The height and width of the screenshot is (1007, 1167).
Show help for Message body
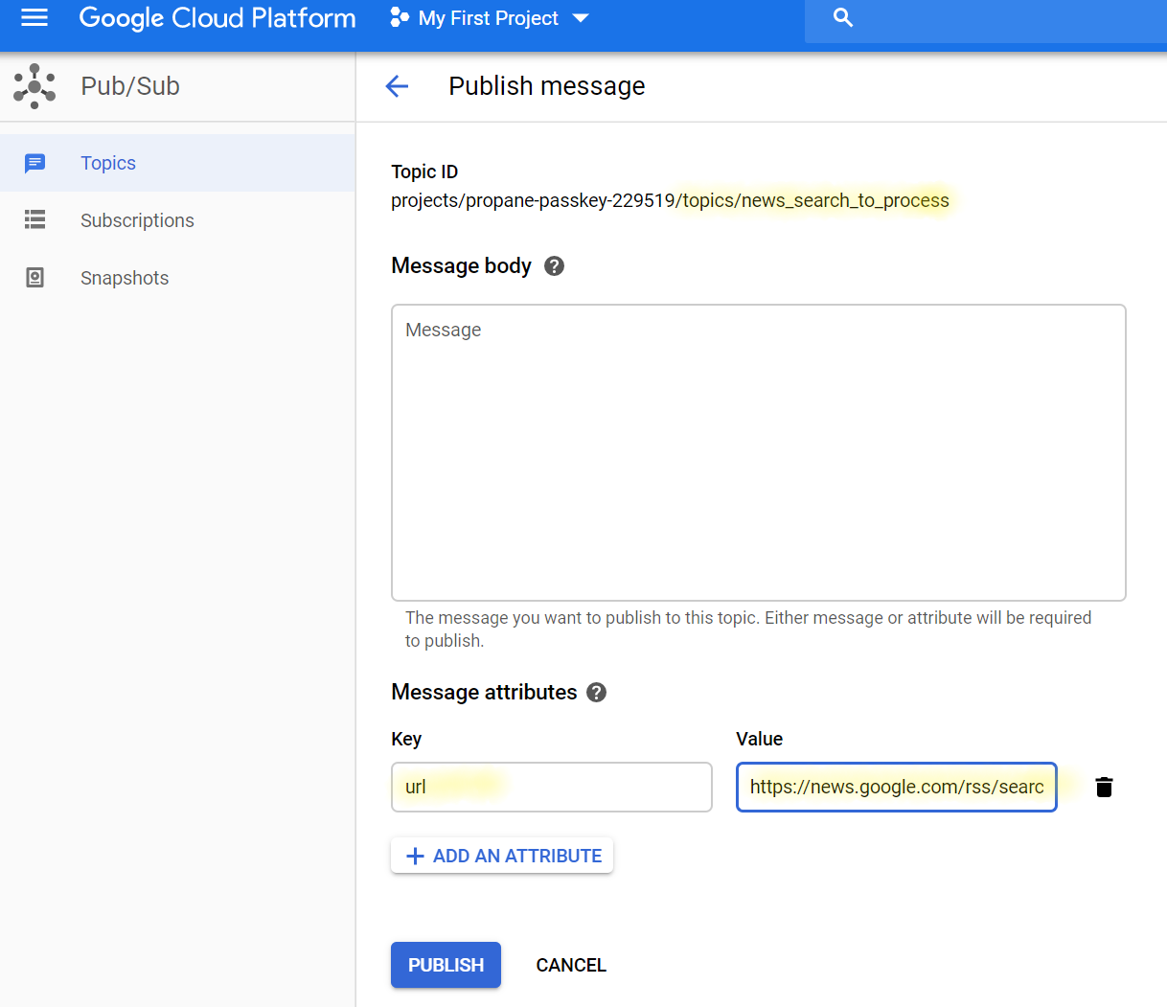[x=554, y=265]
